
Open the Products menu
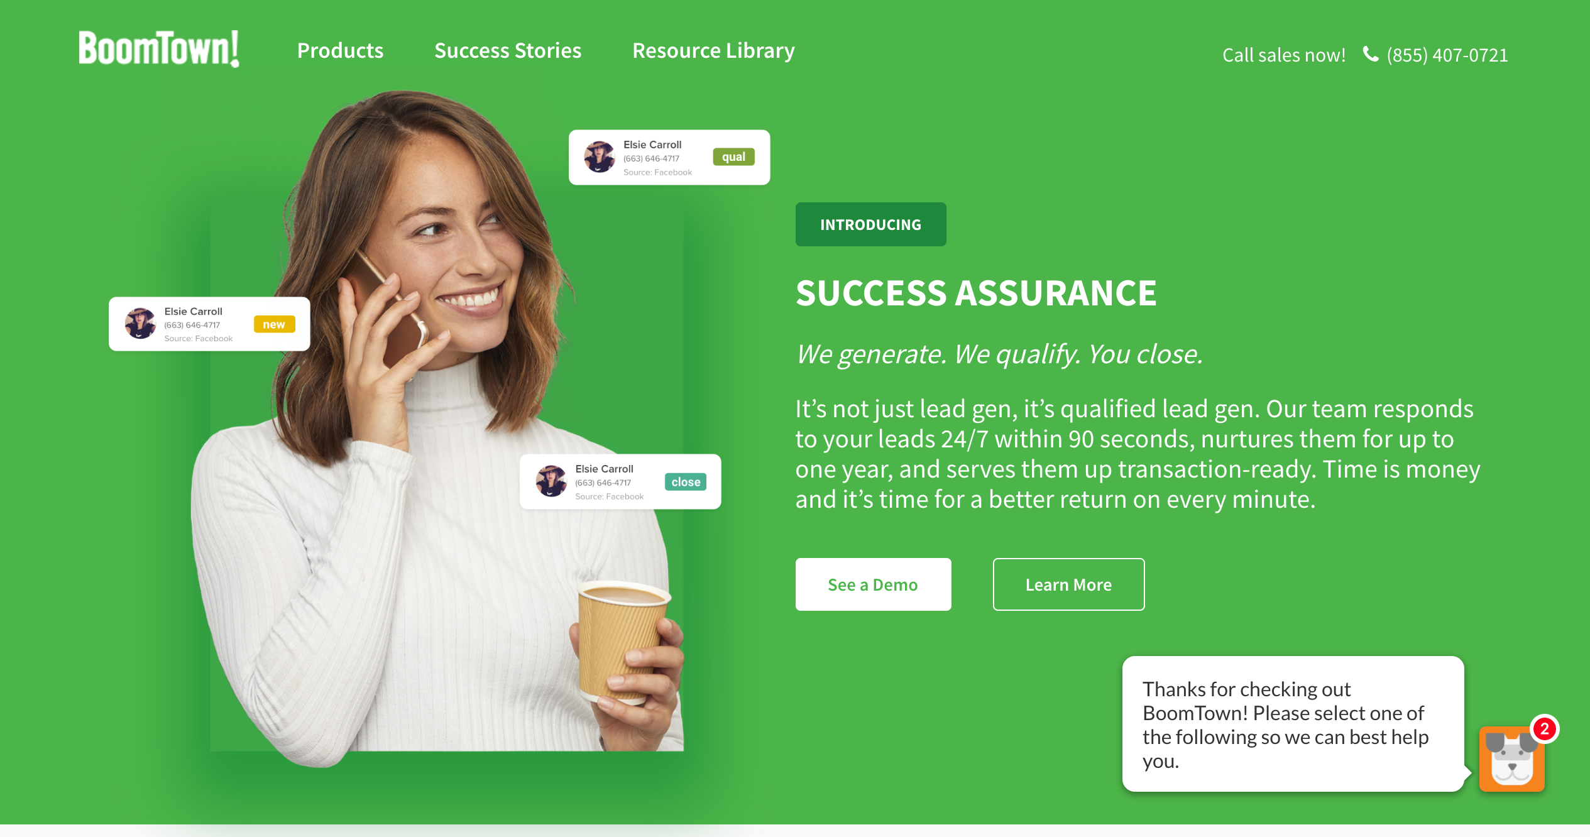[x=340, y=51]
